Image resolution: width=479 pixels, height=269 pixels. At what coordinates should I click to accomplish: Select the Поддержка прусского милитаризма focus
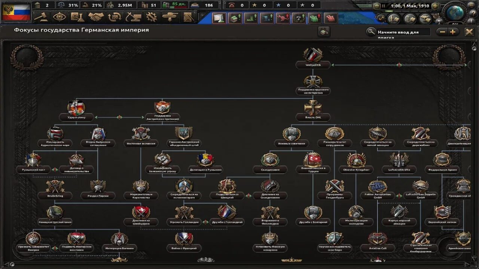click(313, 85)
